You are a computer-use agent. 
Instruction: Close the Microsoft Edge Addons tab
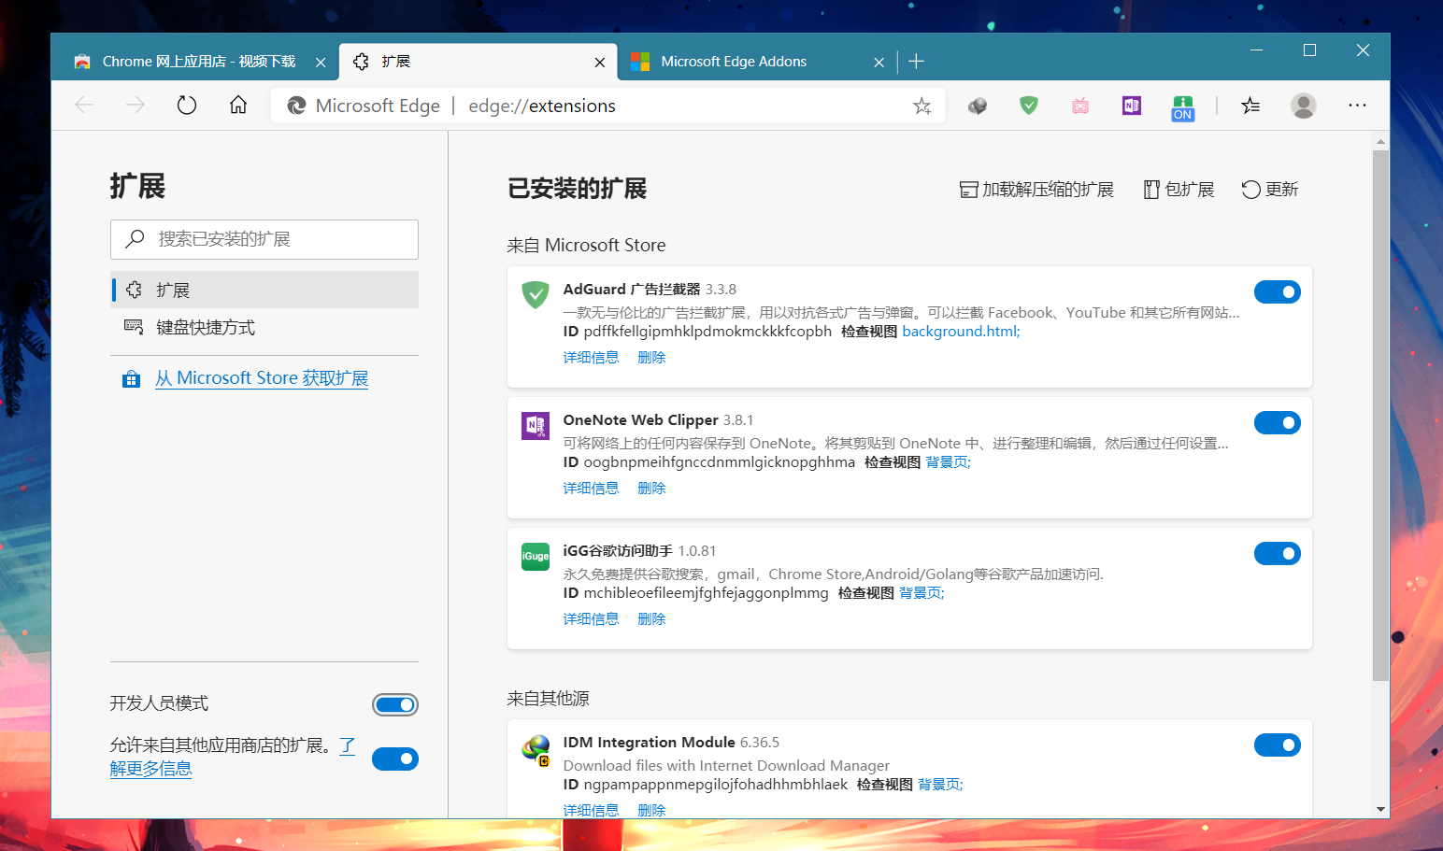(879, 62)
